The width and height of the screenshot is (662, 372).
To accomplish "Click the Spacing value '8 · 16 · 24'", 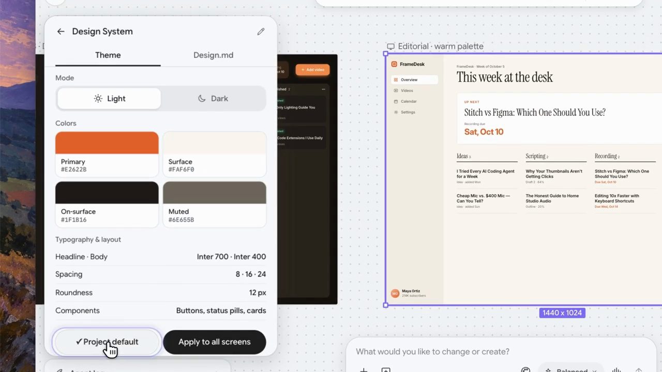I will click(251, 274).
